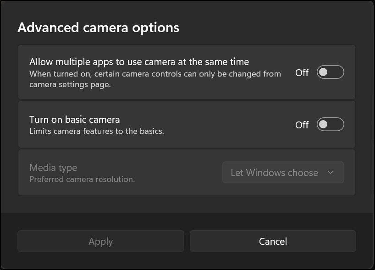This screenshot has height=270, width=375.
Task: Click the Turn on basic camera label
Action: [x=75, y=119]
